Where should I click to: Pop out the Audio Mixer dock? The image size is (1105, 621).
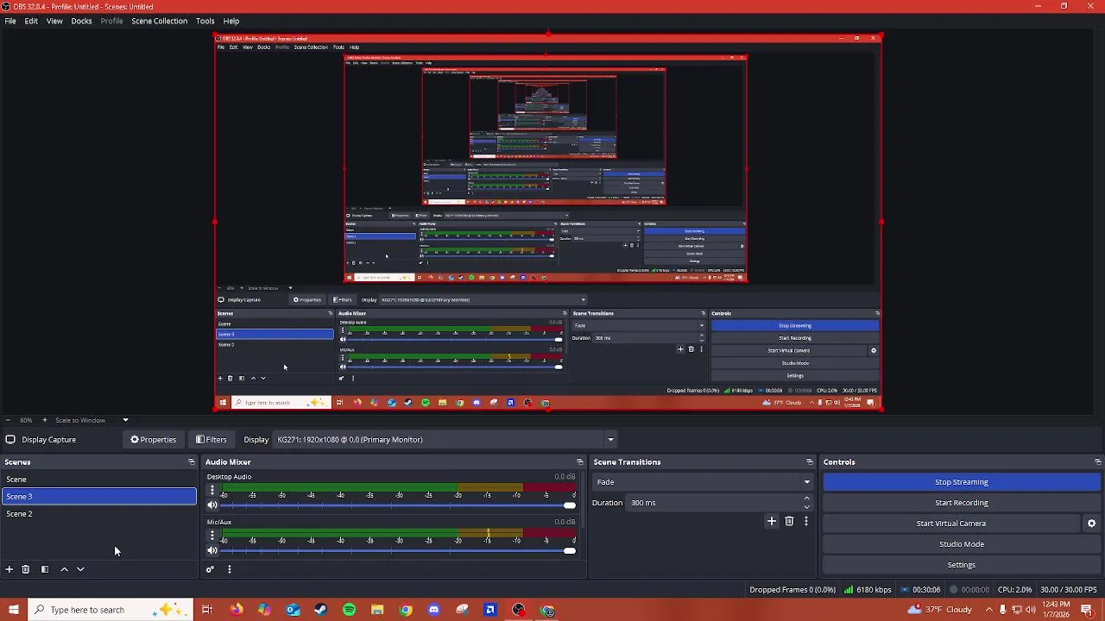(x=579, y=462)
